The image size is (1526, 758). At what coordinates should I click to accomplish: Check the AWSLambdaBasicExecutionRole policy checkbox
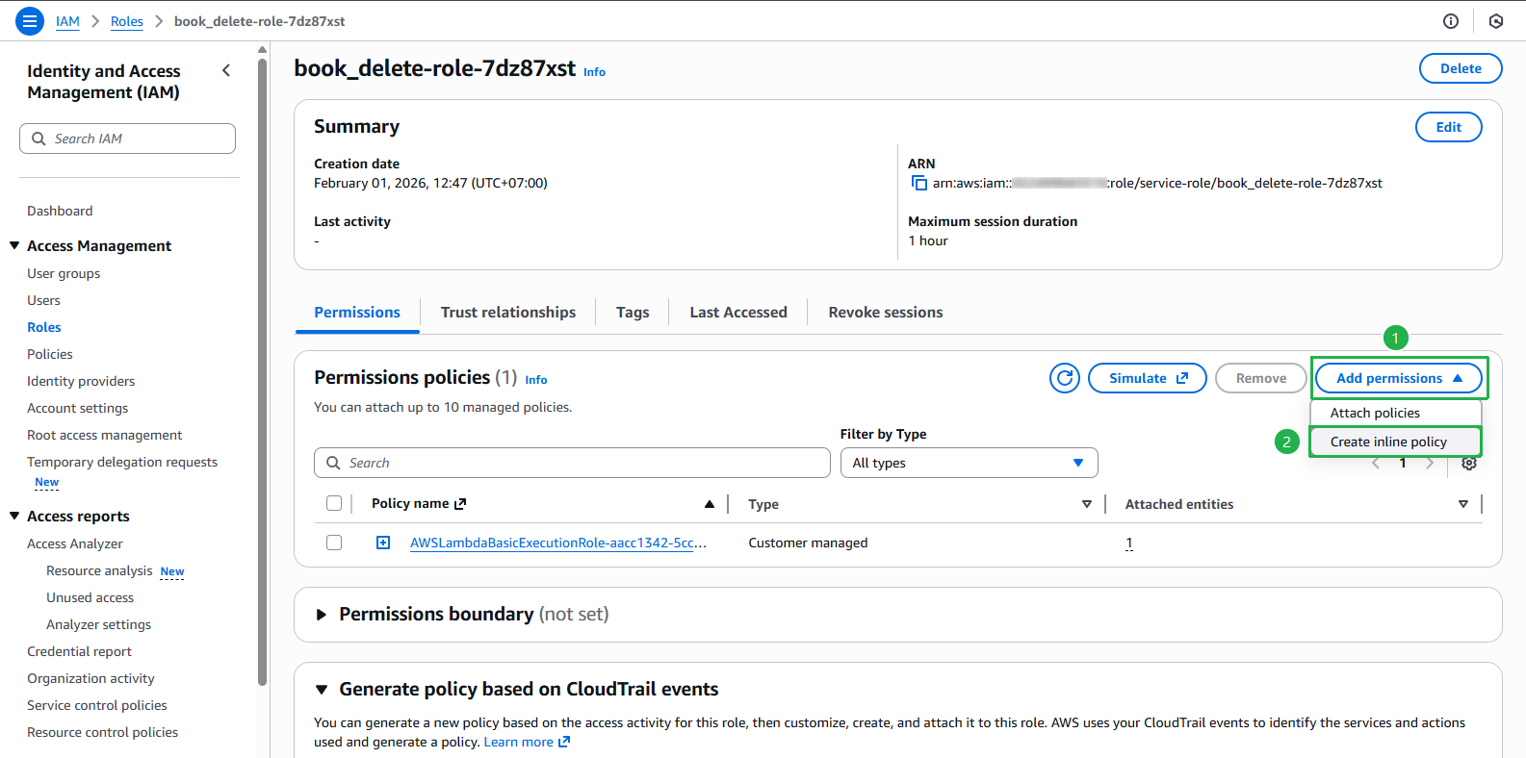coord(334,543)
